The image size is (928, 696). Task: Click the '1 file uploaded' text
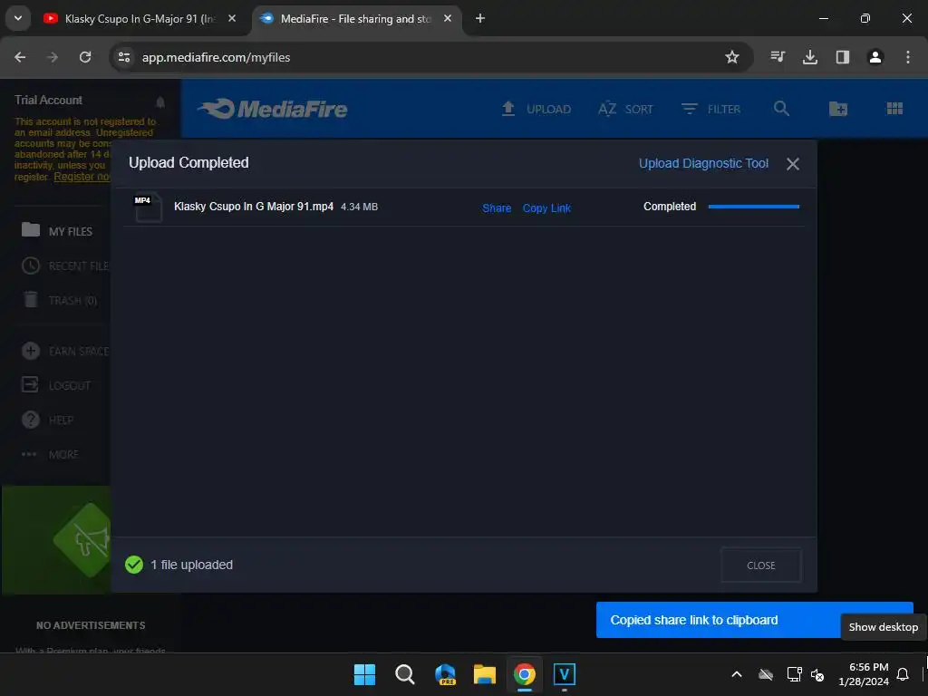191,565
